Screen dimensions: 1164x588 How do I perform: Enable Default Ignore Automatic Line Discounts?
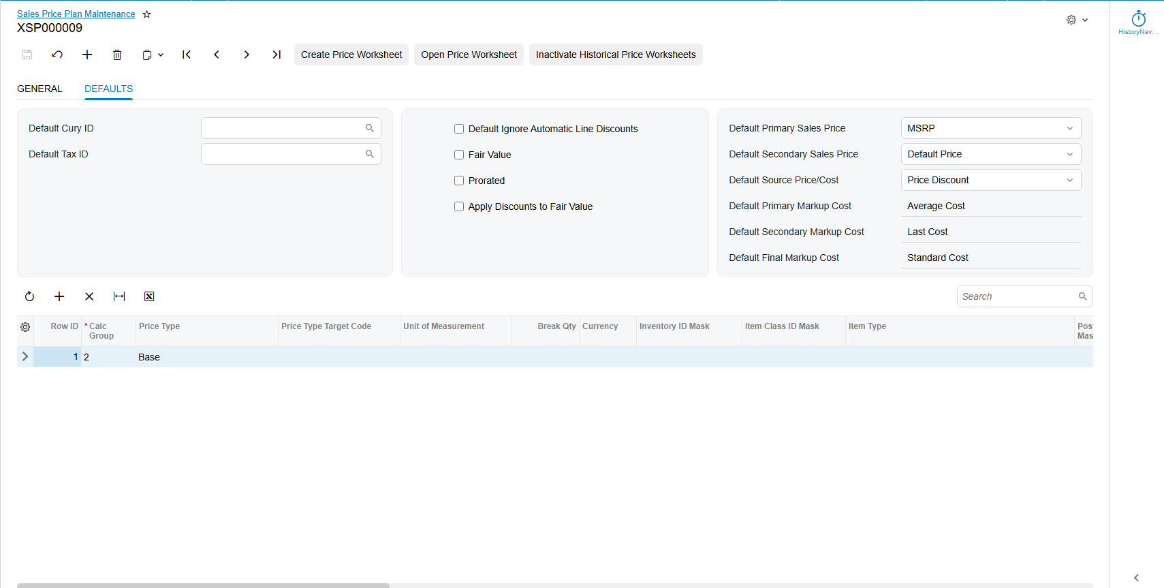coord(459,129)
